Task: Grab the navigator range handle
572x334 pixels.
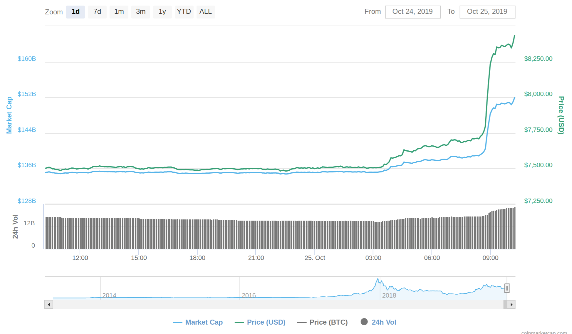Action: pyautogui.click(x=507, y=288)
